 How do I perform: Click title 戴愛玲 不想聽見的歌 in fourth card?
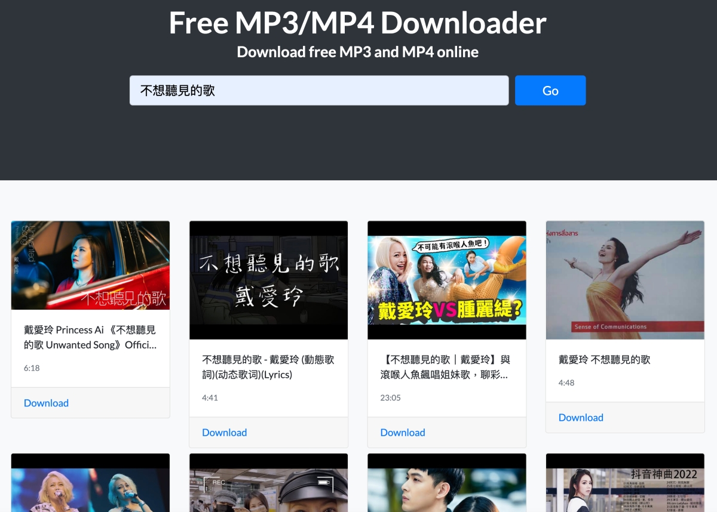tap(604, 360)
